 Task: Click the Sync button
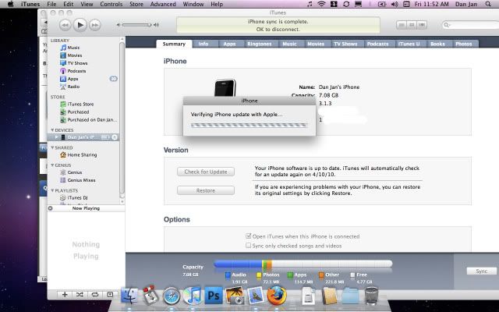coord(482,271)
